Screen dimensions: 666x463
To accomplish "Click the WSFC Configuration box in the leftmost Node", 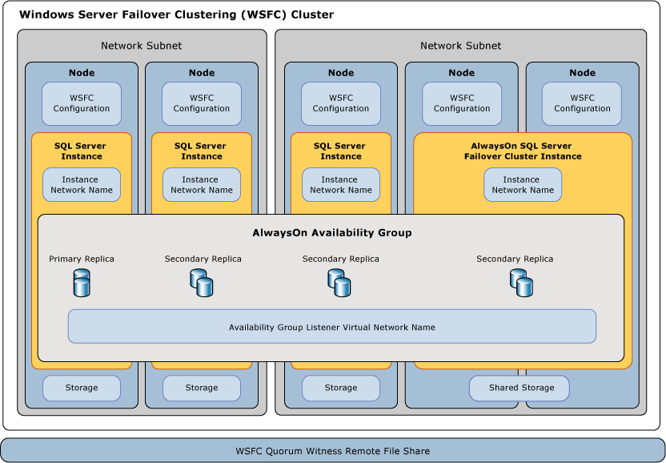I will [82, 103].
